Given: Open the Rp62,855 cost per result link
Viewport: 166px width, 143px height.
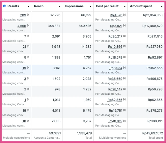Looking at the screenshot, I should (115, 100).
